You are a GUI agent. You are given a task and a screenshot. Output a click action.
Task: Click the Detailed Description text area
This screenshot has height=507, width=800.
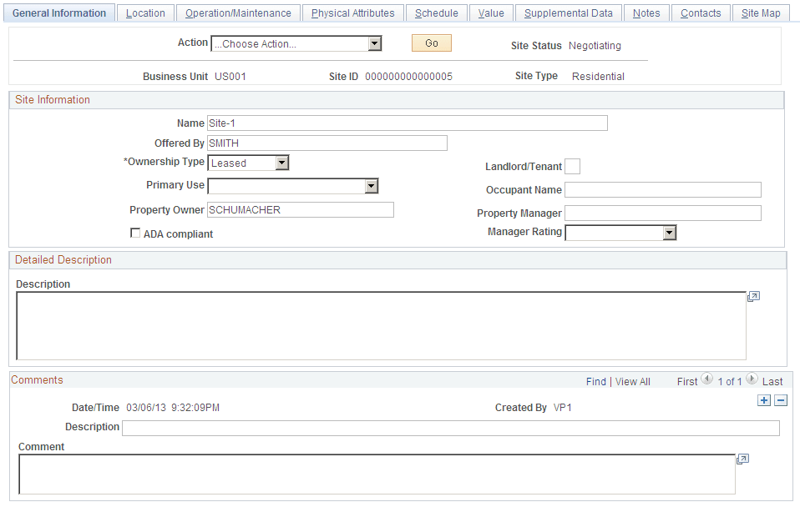click(381, 326)
